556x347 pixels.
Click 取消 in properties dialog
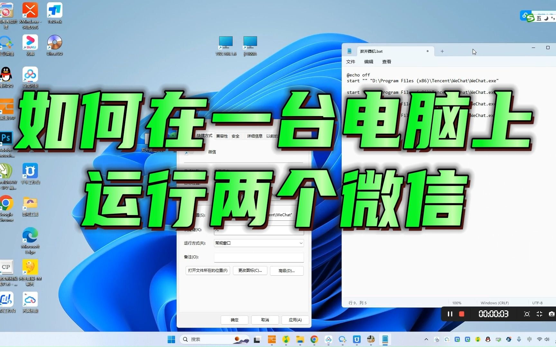pyautogui.click(x=265, y=320)
